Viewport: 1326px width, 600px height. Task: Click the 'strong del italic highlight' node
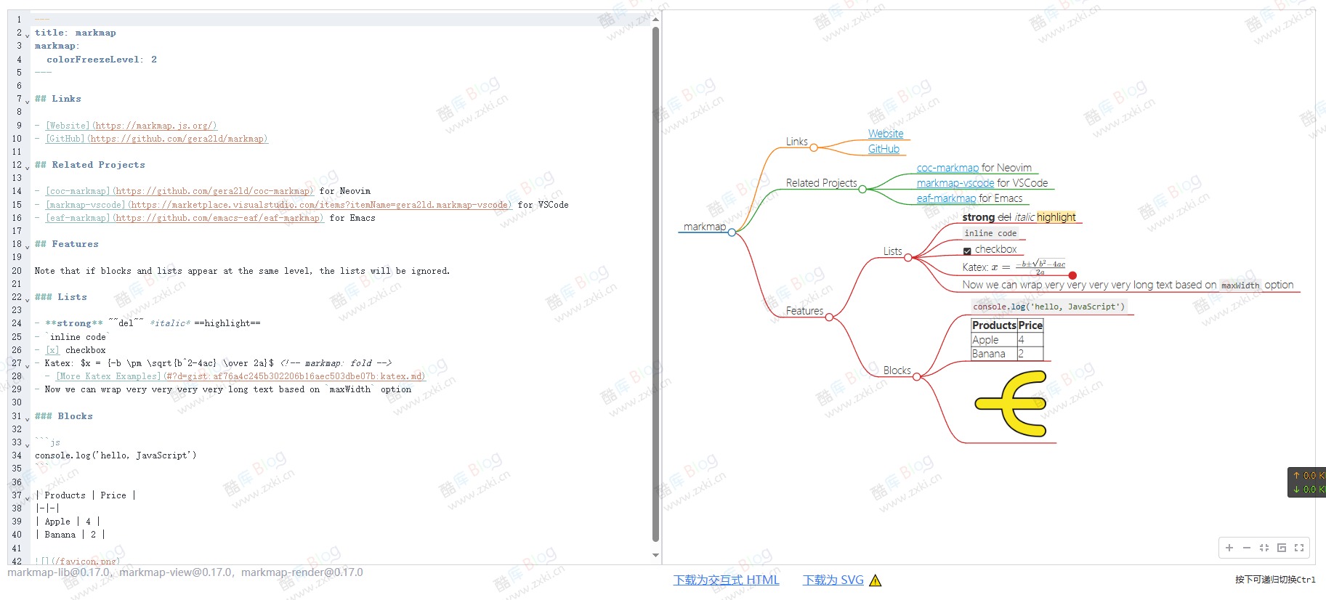1019,217
